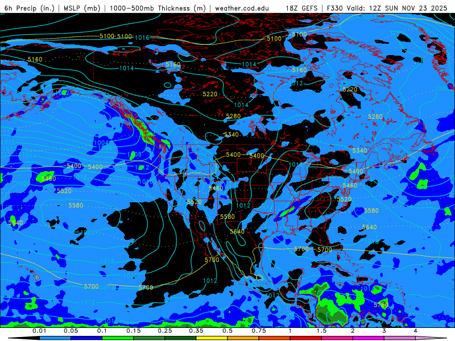Click the 1004 pressure contour label
The height and width of the screenshot is (341, 455).
pyautogui.click(x=101, y=143)
